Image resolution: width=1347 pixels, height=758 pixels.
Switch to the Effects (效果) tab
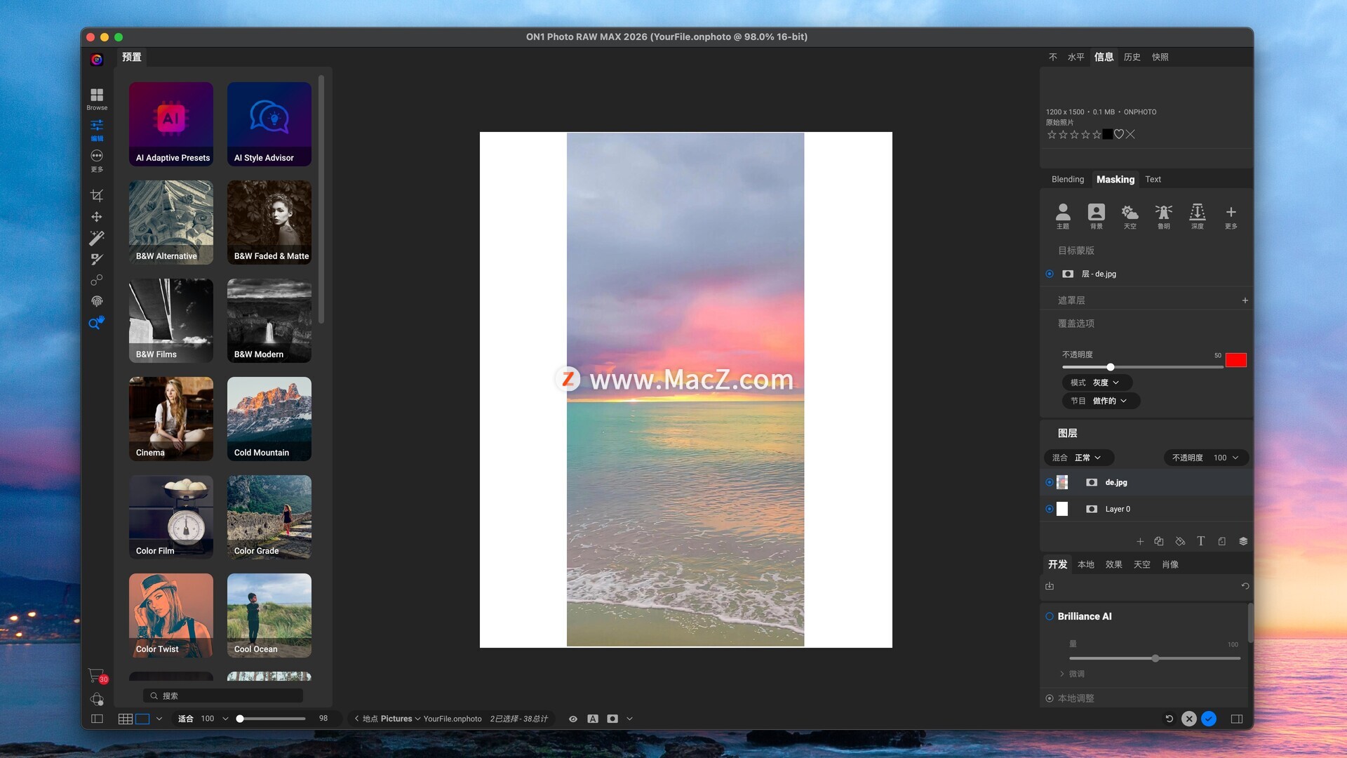[x=1113, y=564]
